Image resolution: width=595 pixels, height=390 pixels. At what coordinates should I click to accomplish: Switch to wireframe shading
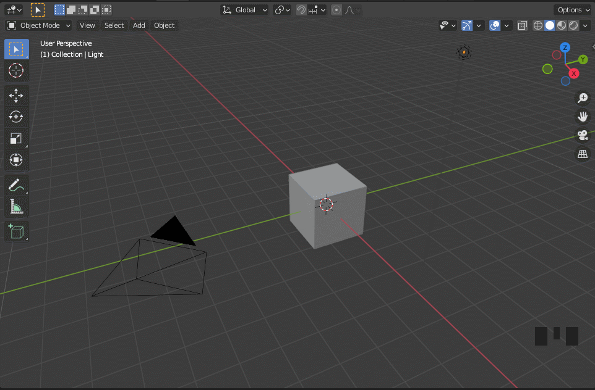(538, 25)
